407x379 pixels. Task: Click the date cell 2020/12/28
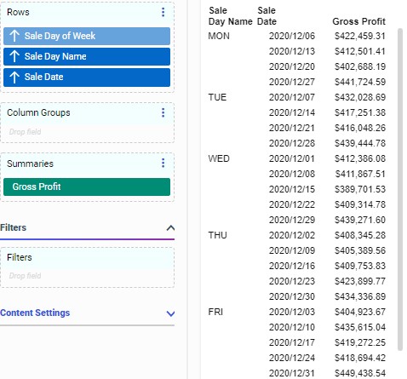point(292,143)
